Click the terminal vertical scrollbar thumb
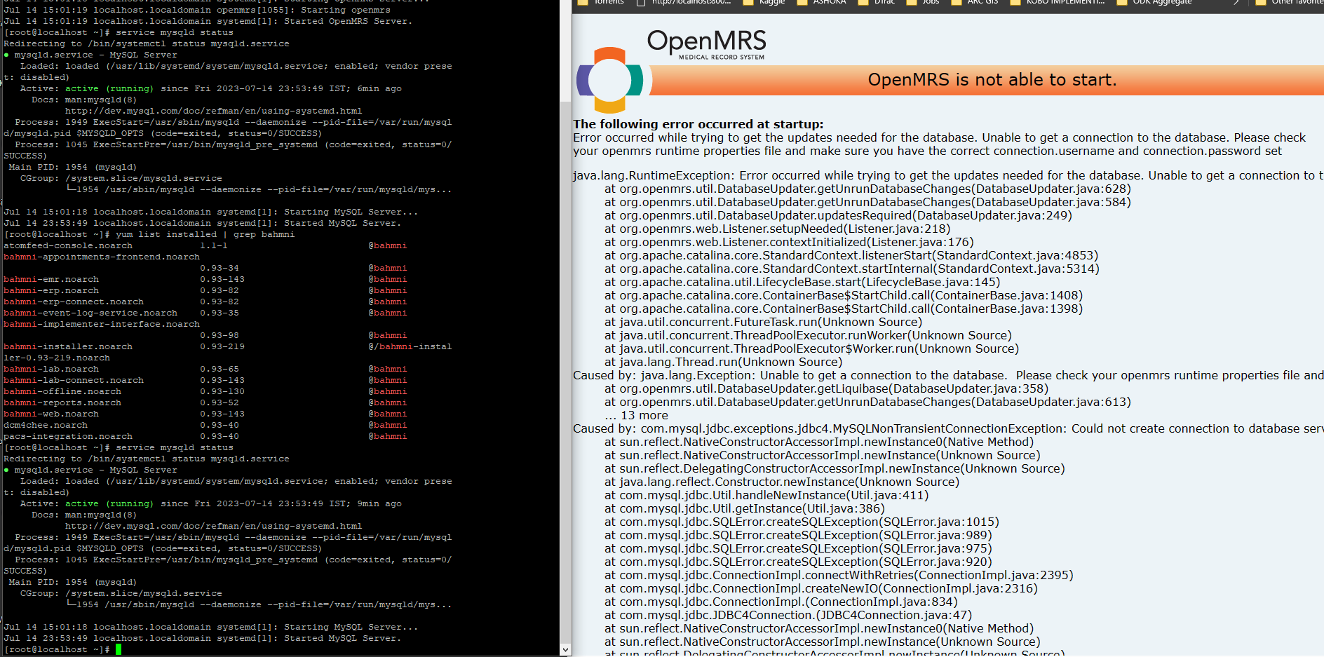The height and width of the screenshot is (657, 1324). click(566, 372)
